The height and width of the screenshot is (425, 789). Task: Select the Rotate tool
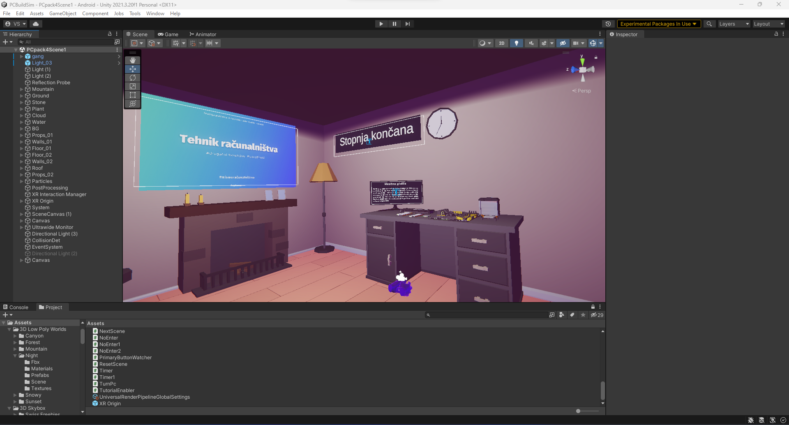tap(132, 78)
